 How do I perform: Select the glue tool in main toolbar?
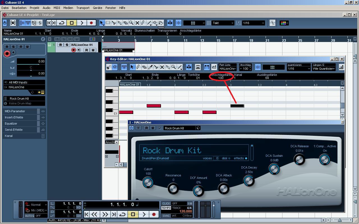coord(119,23)
